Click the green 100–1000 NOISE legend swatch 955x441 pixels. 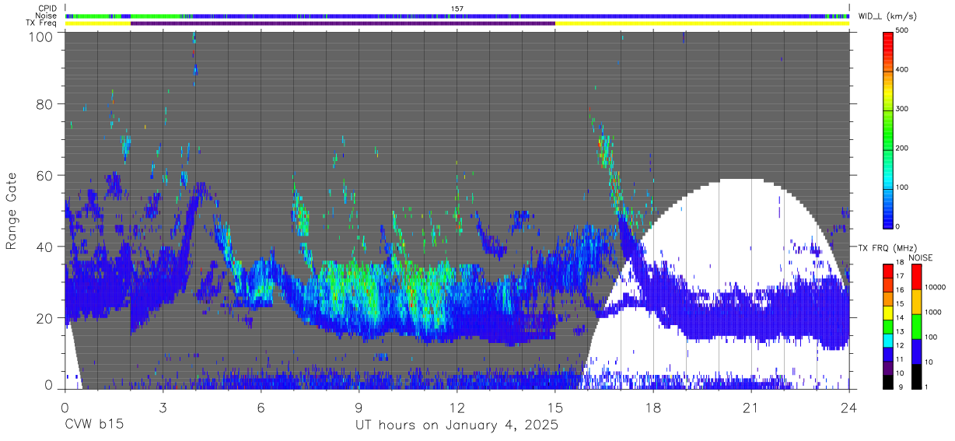[916, 326]
